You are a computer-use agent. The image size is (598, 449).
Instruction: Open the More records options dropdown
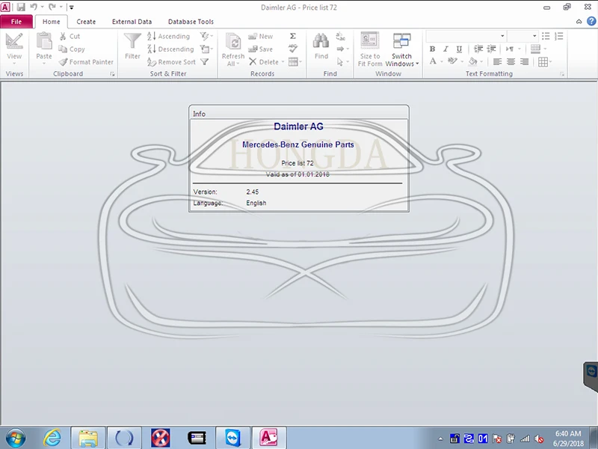(295, 62)
